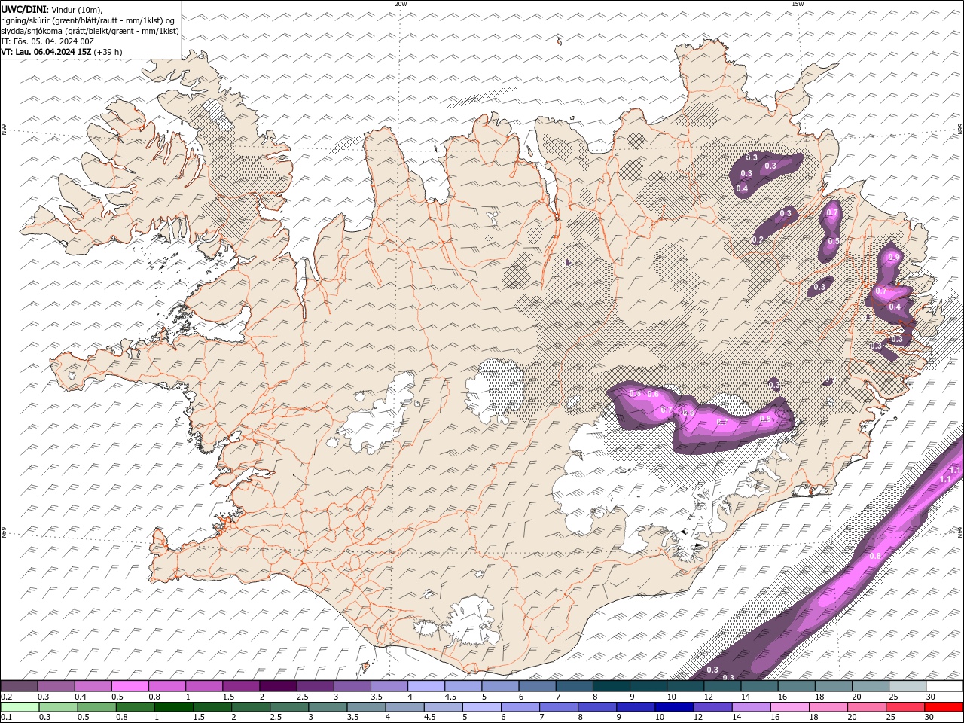
Task: Click the dark teal swatch between 8 and 9 in the upper legend
Action: (612, 686)
